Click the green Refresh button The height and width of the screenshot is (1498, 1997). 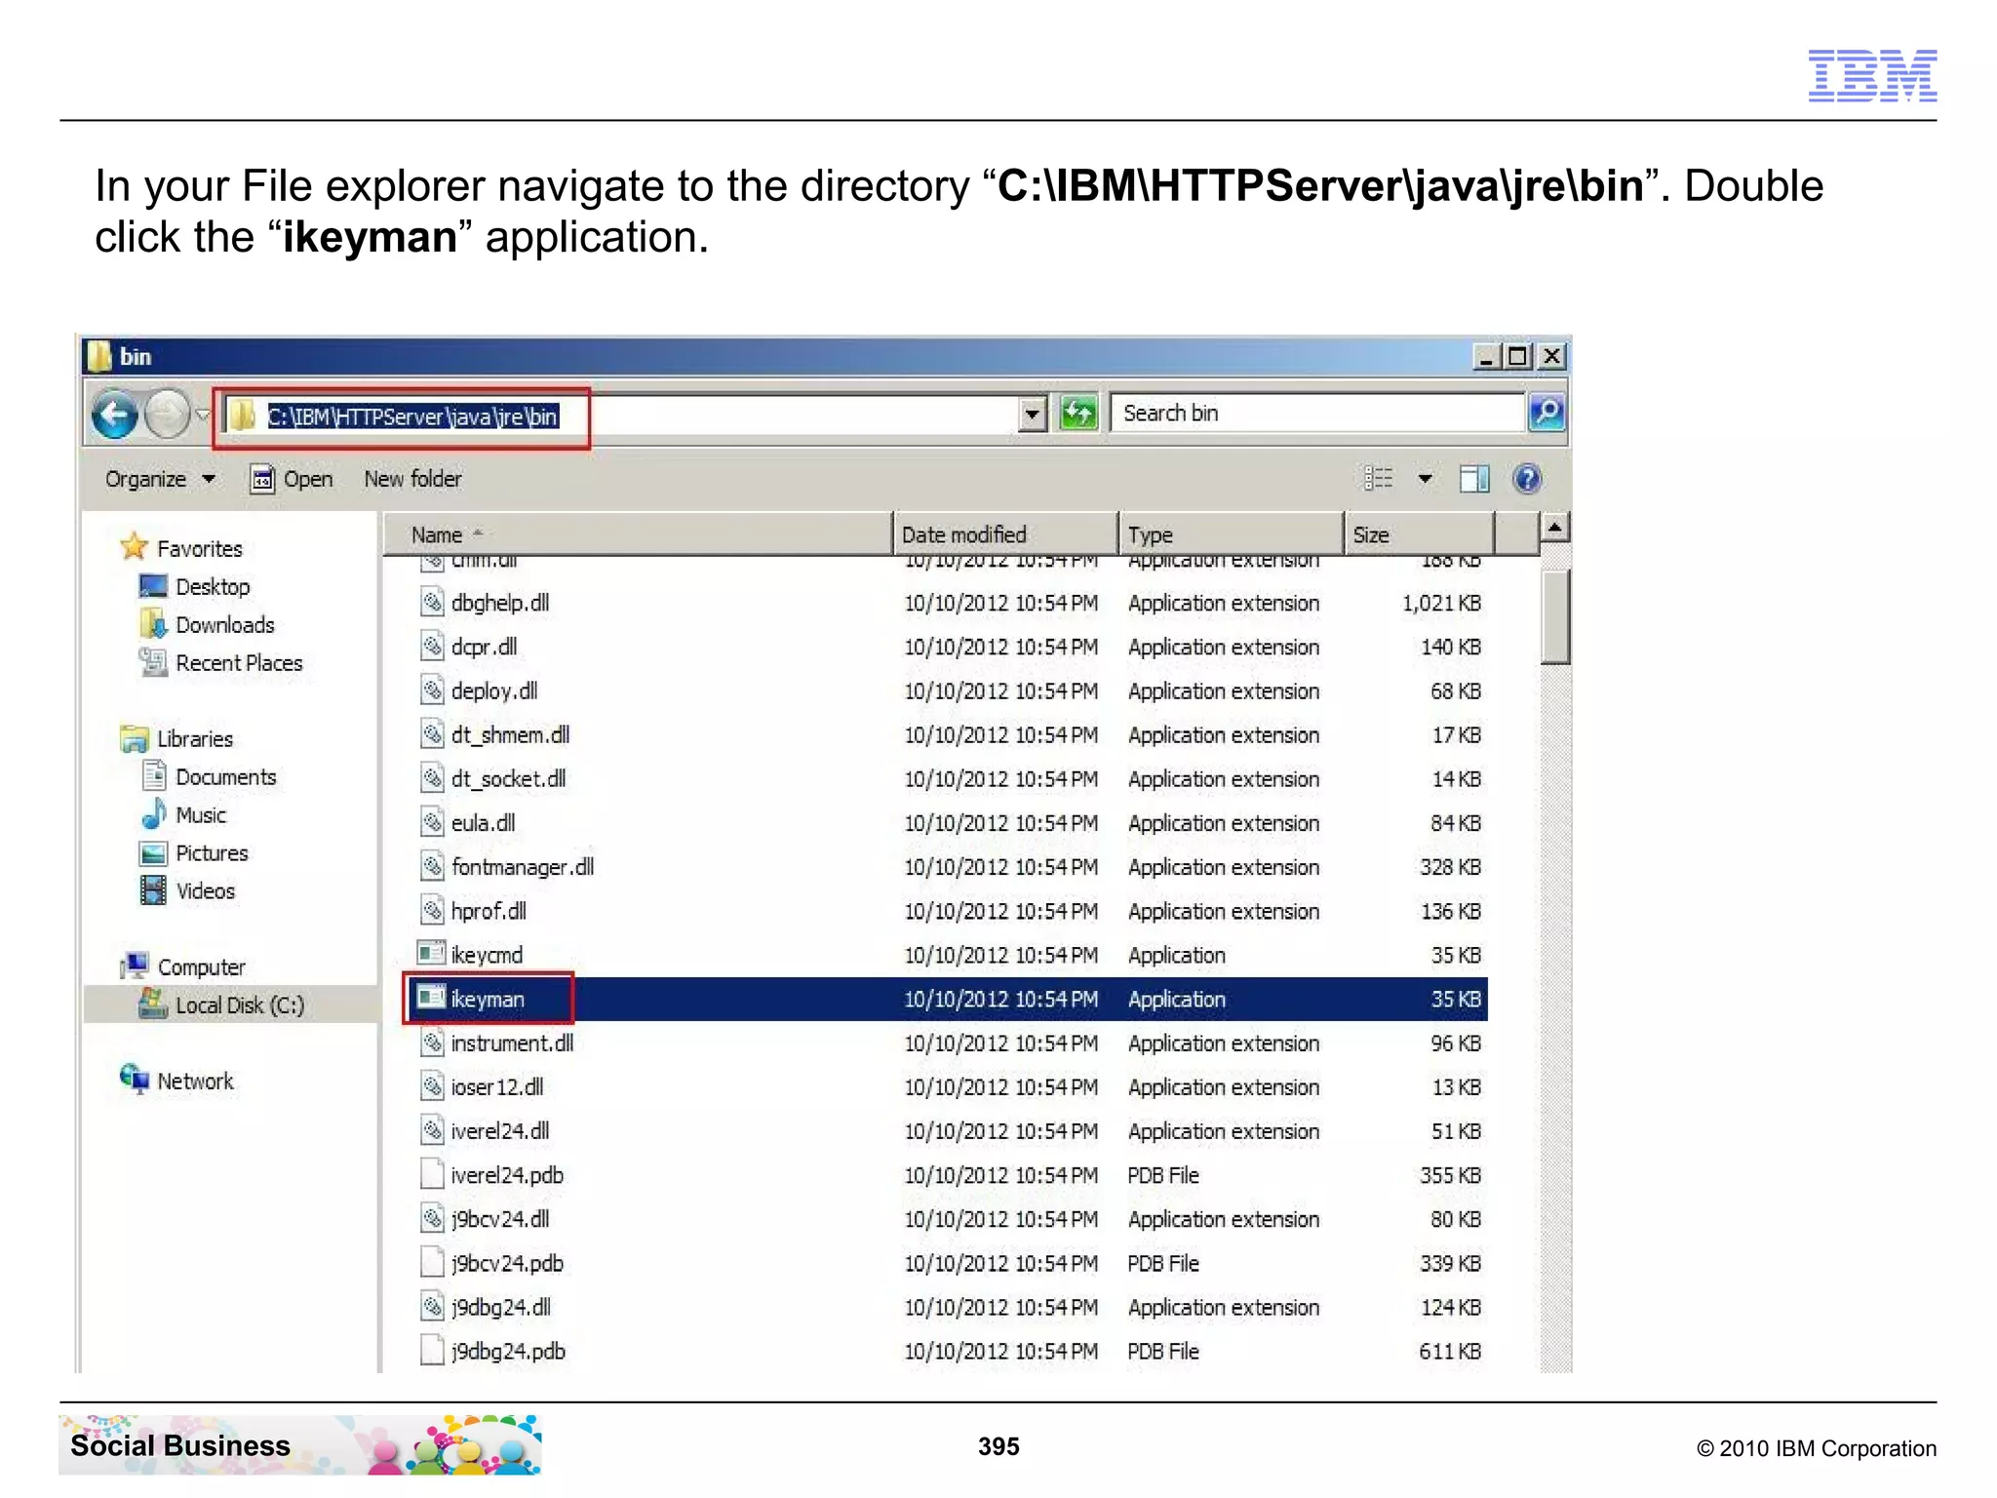coord(1078,414)
